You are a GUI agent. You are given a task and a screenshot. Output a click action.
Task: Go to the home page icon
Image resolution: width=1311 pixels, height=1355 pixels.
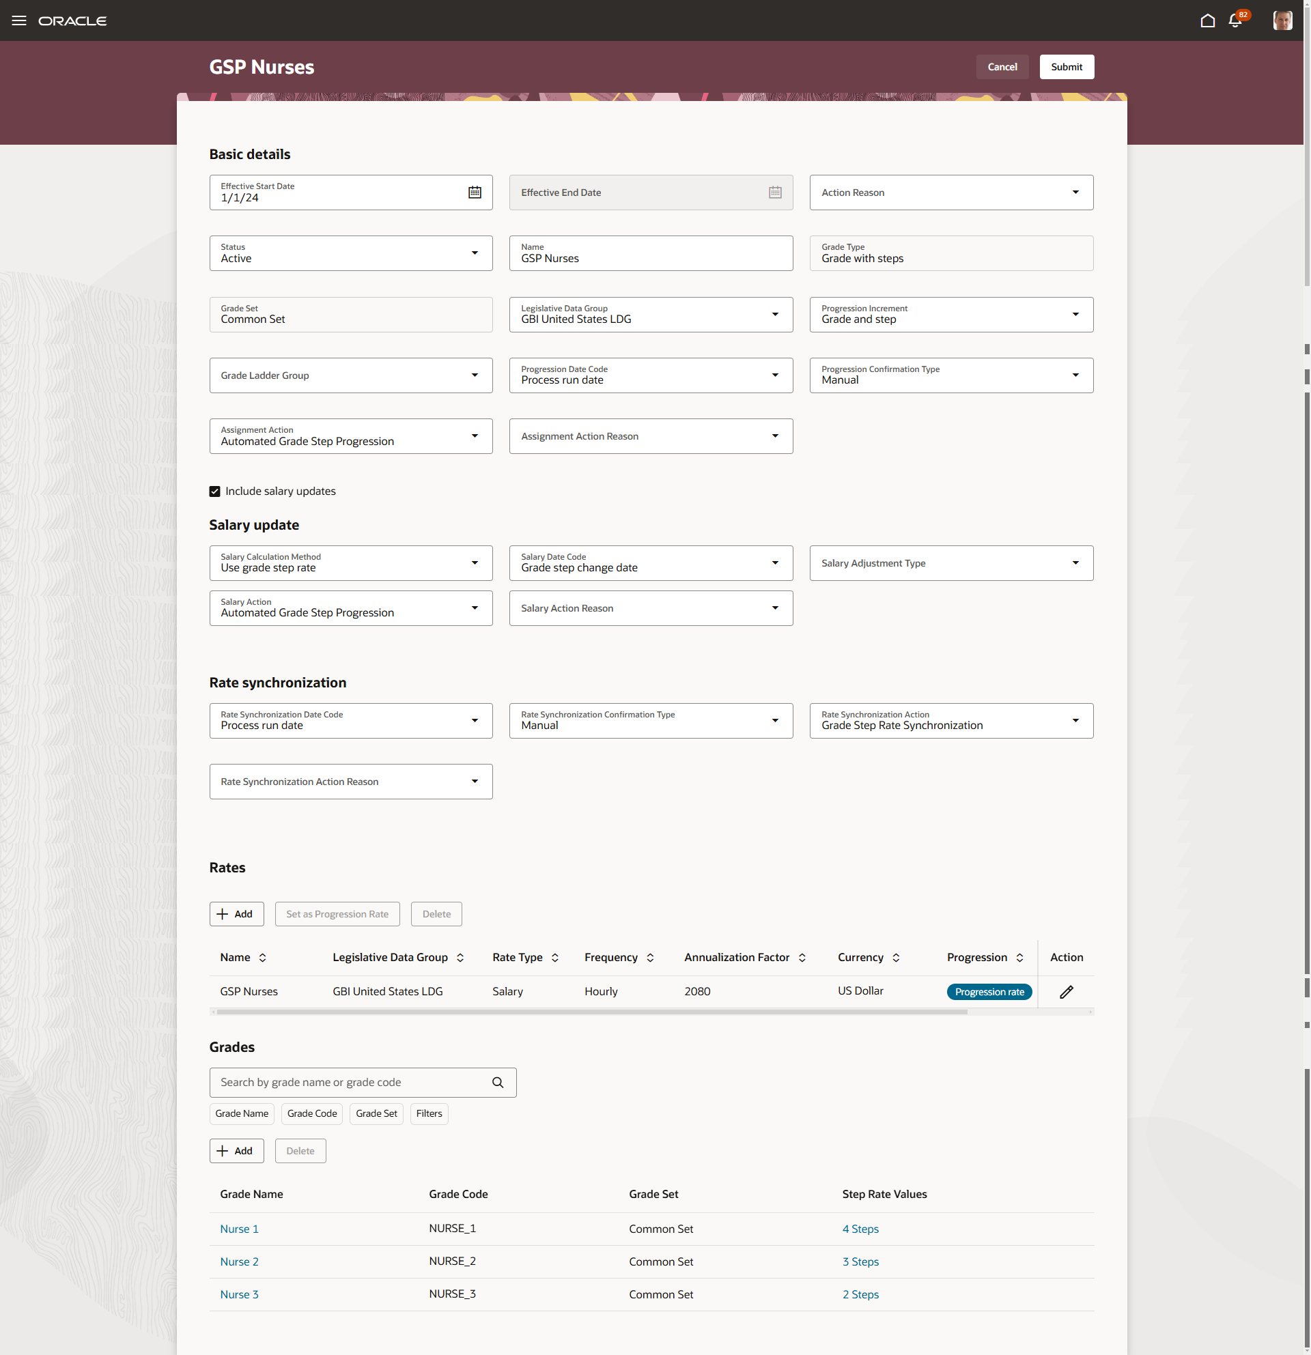pos(1207,20)
